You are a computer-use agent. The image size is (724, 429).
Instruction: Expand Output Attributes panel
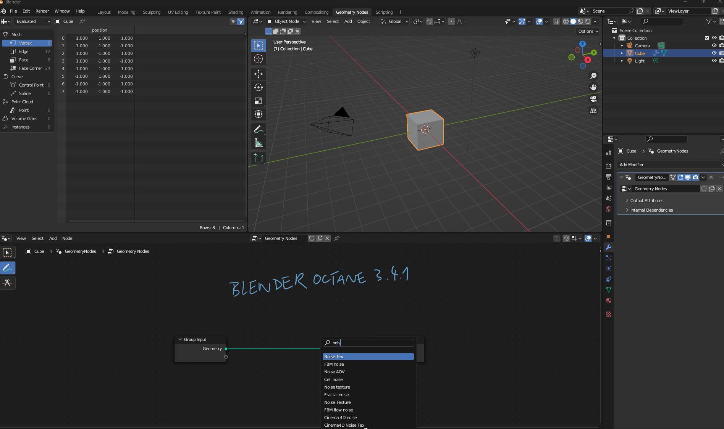click(646, 201)
